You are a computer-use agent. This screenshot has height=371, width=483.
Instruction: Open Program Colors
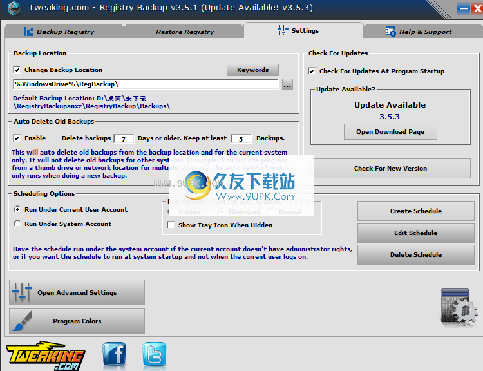tap(77, 321)
